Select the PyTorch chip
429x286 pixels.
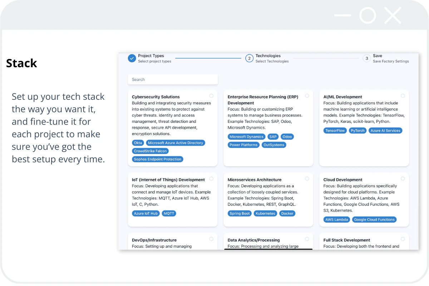pos(357,130)
